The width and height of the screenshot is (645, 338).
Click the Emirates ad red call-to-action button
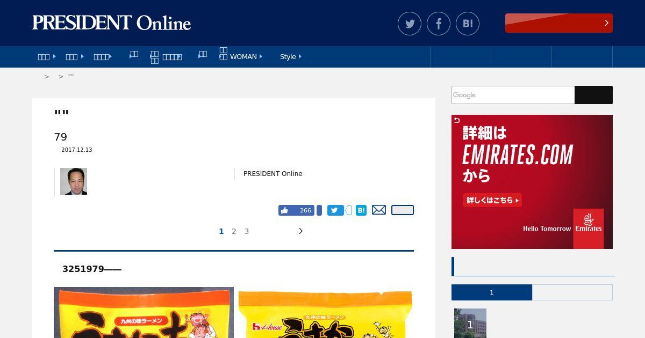coord(492,200)
